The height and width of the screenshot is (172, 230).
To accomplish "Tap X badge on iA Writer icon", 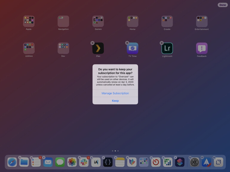I will point(91,158).
